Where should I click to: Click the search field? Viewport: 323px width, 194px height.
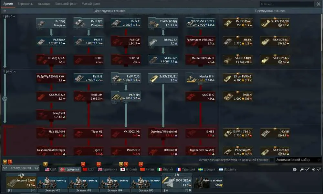287,4
